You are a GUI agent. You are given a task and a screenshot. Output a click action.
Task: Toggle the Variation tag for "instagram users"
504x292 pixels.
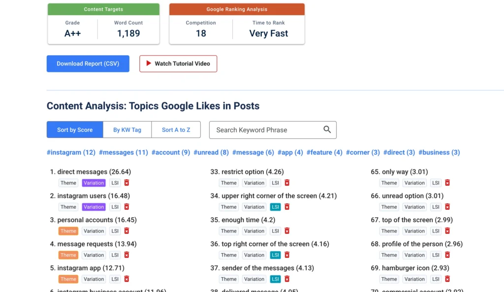point(94,207)
